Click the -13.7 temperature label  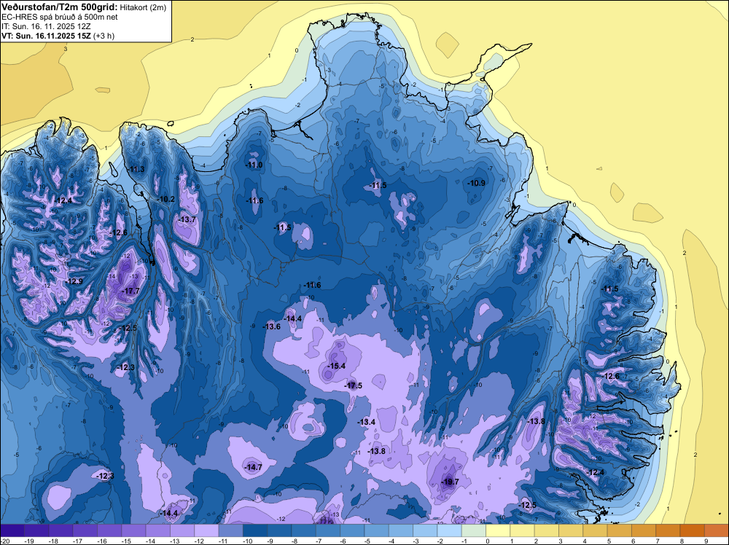(187, 219)
